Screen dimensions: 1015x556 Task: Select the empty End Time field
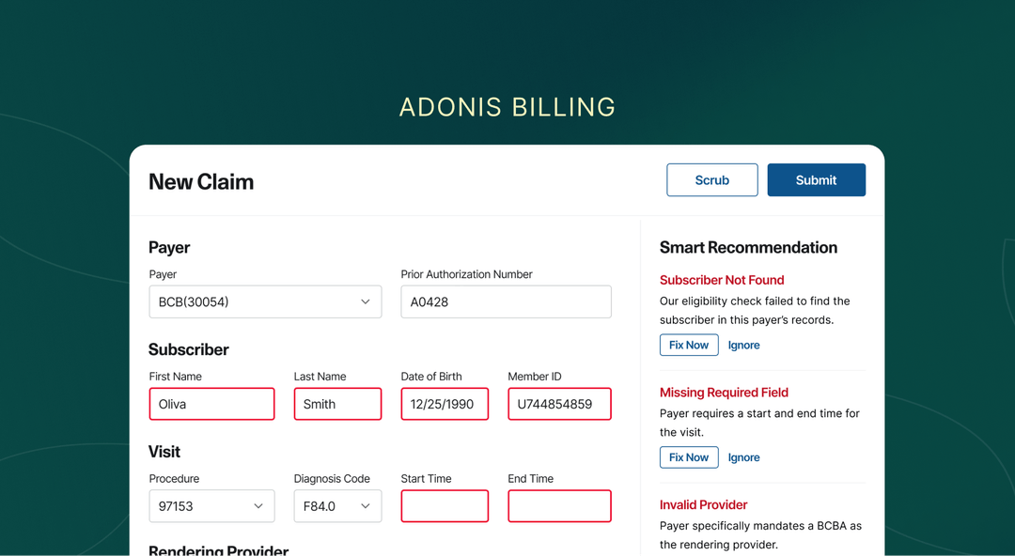pyautogui.click(x=559, y=506)
